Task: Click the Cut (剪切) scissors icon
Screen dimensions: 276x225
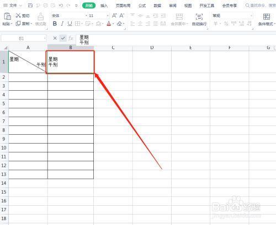Action: click(18, 15)
